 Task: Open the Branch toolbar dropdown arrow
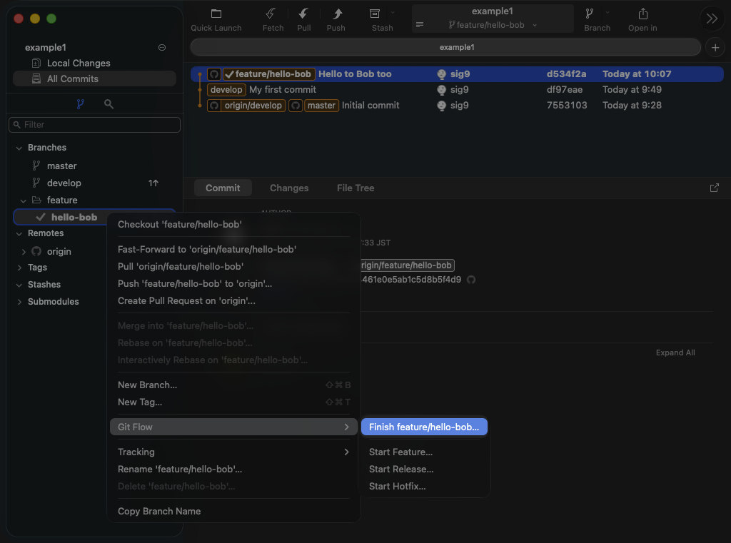click(x=608, y=13)
